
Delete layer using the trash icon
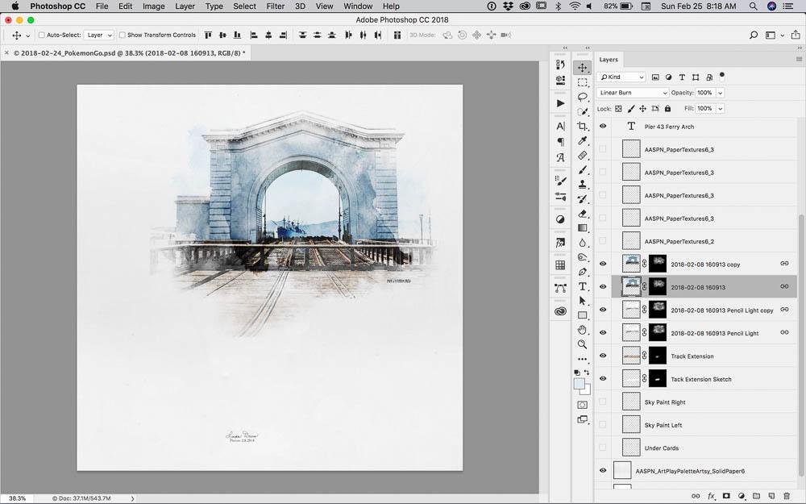(x=787, y=496)
